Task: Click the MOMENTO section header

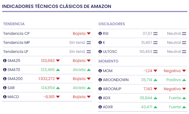Action: 108,61
